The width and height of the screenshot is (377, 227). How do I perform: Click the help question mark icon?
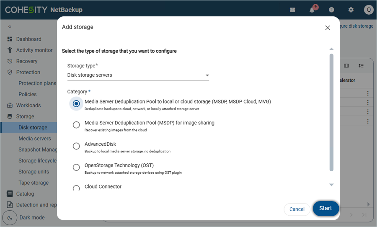pyautogui.click(x=331, y=10)
